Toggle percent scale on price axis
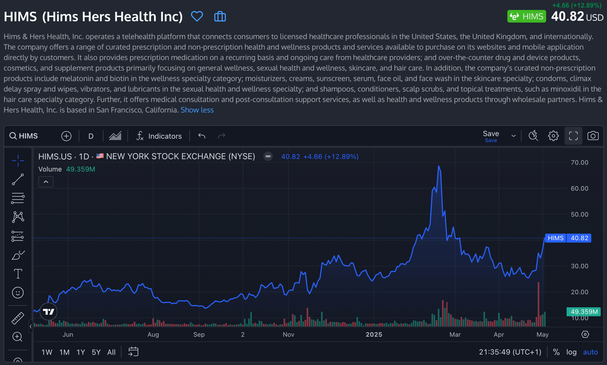 (556, 352)
